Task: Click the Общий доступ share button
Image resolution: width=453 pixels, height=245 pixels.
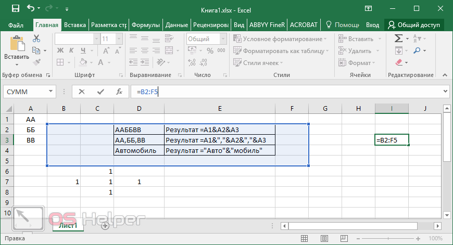Action: point(414,24)
